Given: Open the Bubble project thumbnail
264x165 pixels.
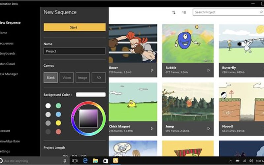Looking at the screenshot, I should pos(188,44).
